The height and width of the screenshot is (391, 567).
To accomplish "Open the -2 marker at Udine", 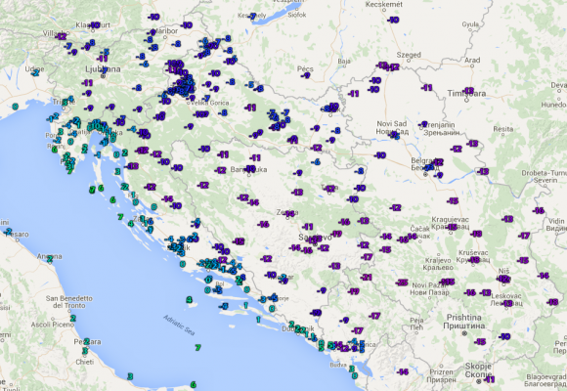I will 35,72.
